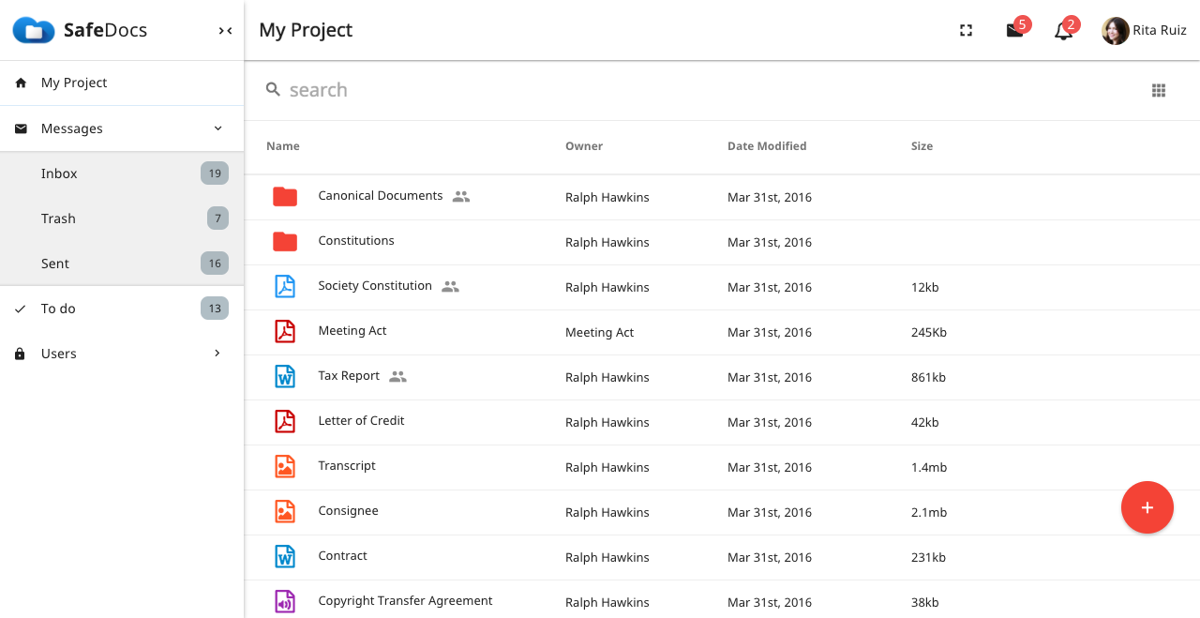Open the Letter of Credit file
1200x618 pixels.
pos(361,421)
